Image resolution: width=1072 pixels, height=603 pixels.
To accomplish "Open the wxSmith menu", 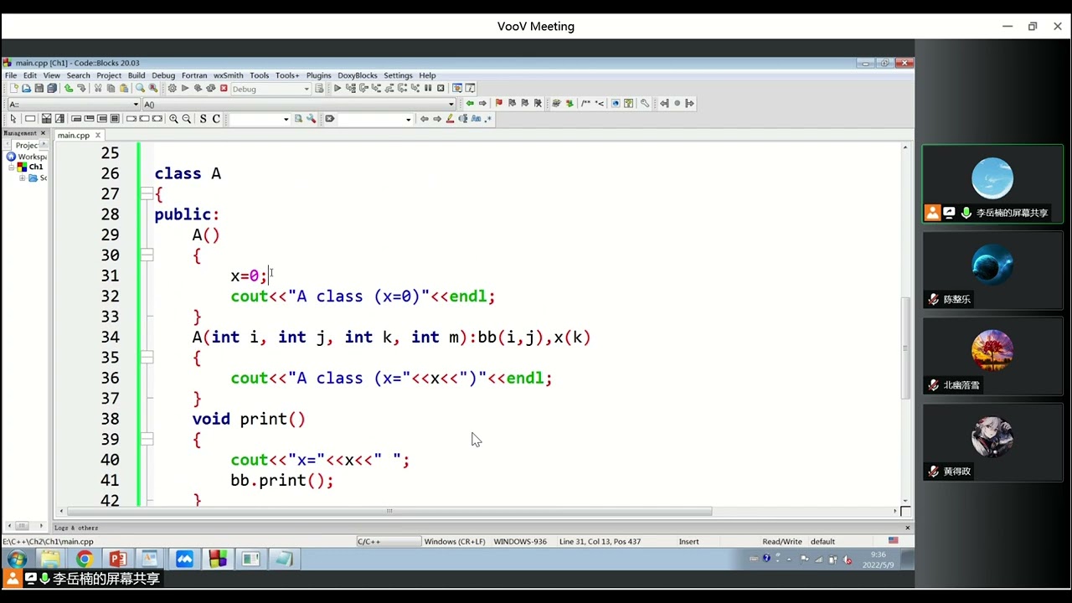I will [x=228, y=75].
